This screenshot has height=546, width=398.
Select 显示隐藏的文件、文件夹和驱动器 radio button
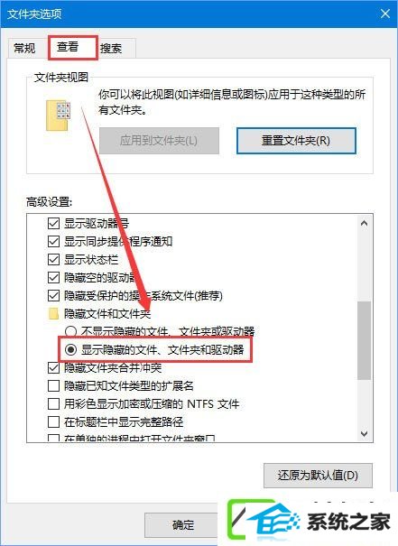pos(70,349)
